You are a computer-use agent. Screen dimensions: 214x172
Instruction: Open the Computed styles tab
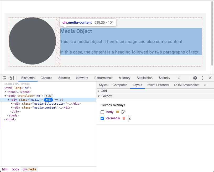(x=120, y=85)
